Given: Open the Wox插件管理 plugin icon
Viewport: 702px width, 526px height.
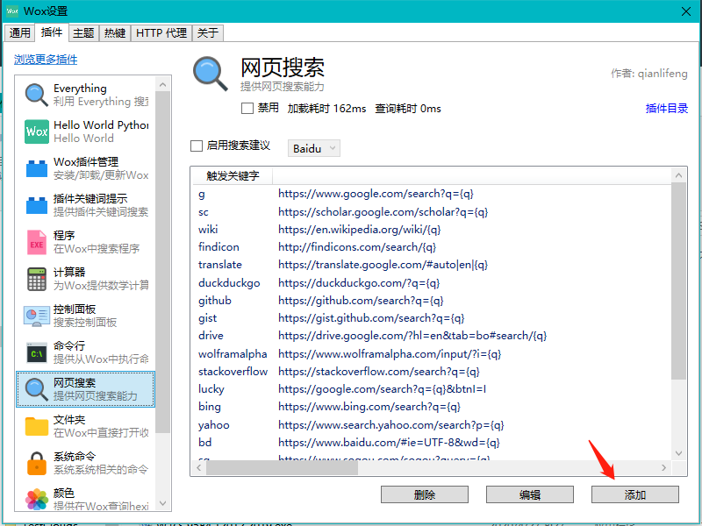Looking at the screenshot, I should point(37,168).
